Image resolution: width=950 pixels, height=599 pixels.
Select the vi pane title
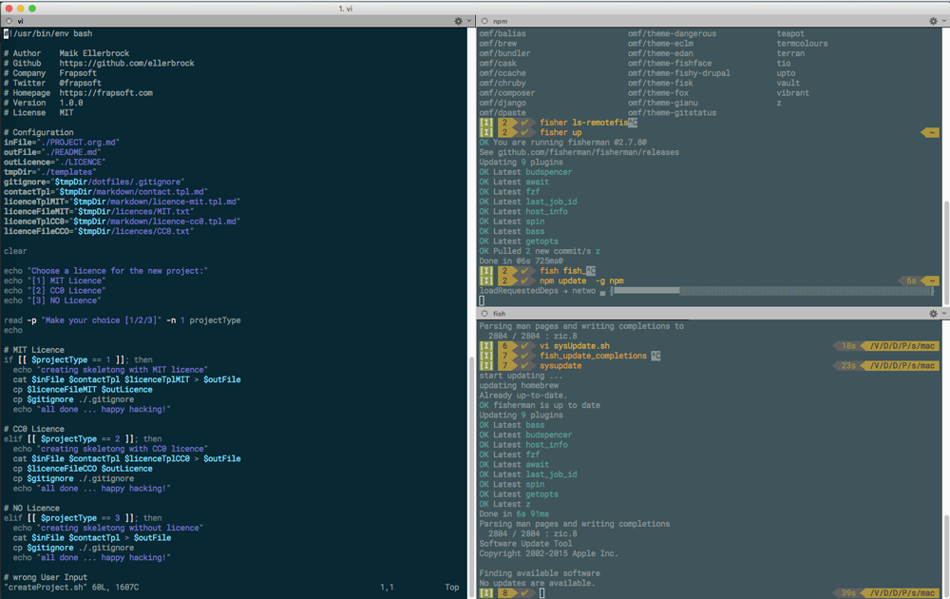point(20,21)
